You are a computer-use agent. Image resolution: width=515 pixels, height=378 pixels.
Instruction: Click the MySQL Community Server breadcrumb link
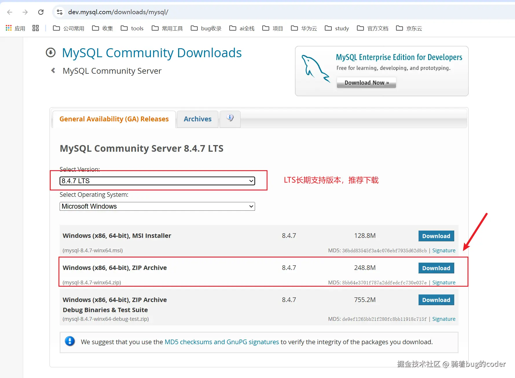coord(112,71)
